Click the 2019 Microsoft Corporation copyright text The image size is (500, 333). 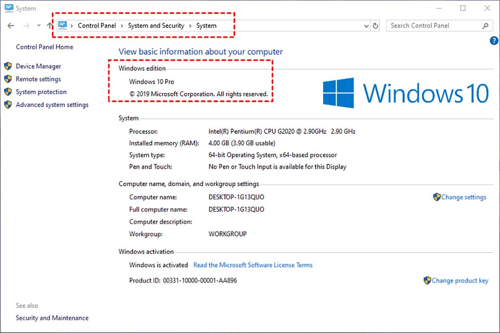point(198,94)
